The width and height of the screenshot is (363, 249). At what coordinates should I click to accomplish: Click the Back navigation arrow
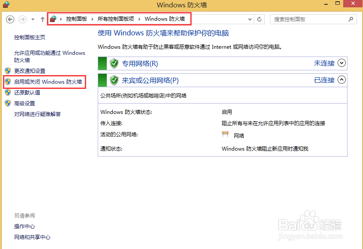(x=10, y=19)
